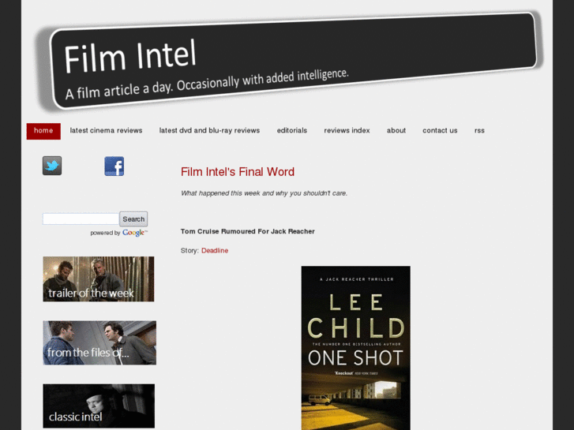Viewport: 574px width, 430px height.
Task: Open latest cinema reviews
Action: tap(106, 131)
